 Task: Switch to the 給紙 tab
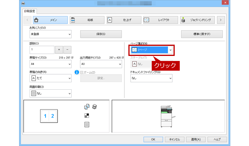click(87, 20)
